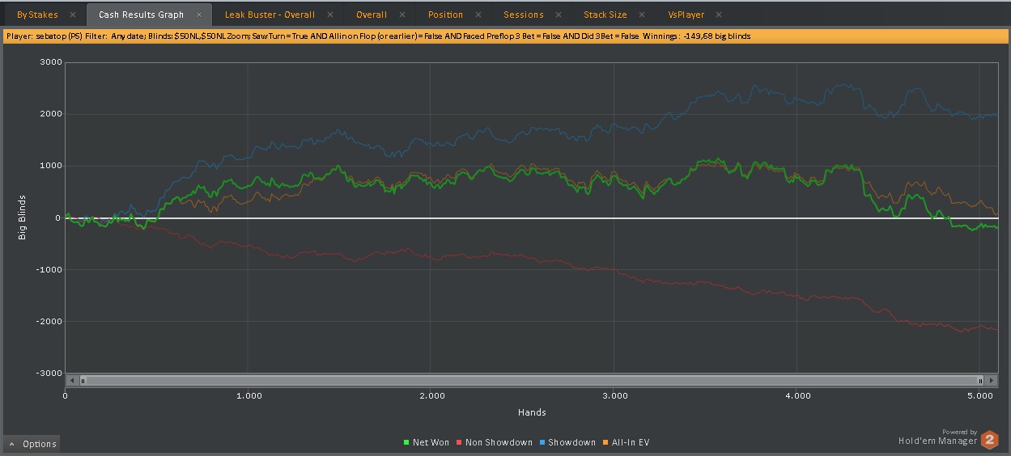Click the Net Won legend label

pos(431,443)
